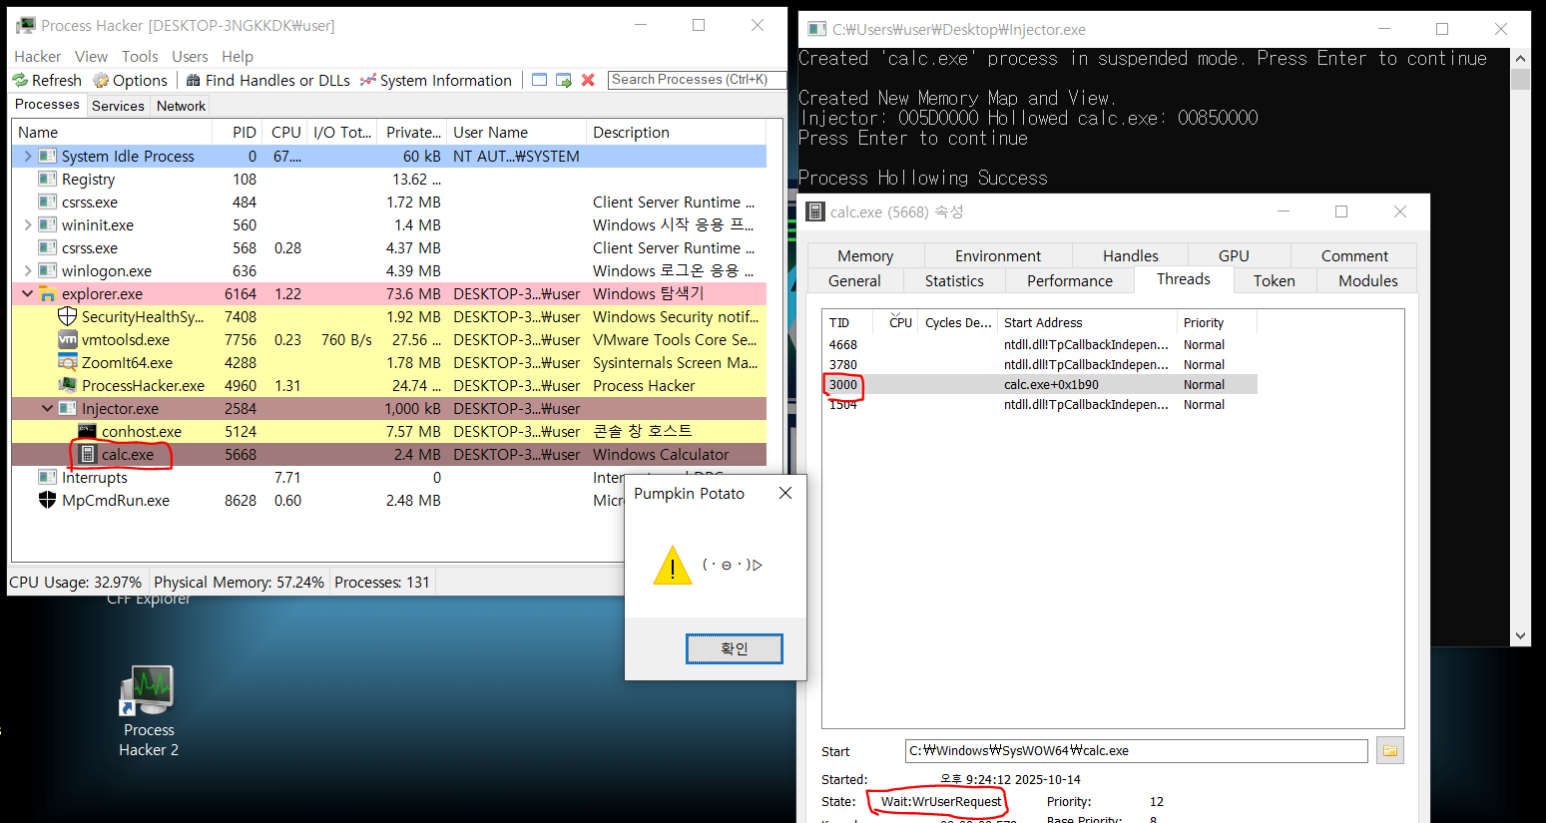Open the Tools menu
Screen dimensions: 1546x823
tap(140, 56)
